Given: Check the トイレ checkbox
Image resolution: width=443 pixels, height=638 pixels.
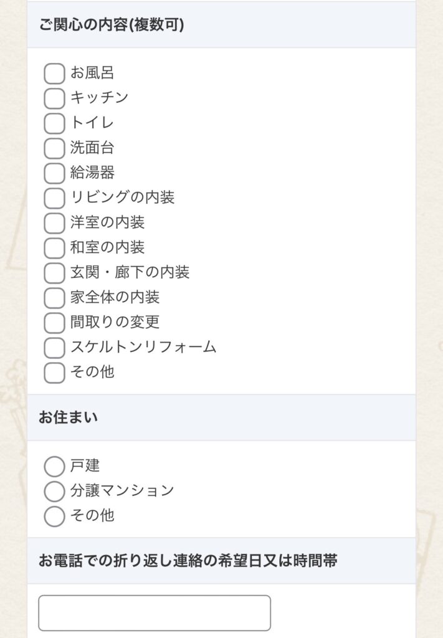Looking at the screenshot, I should tap(54, 123).
